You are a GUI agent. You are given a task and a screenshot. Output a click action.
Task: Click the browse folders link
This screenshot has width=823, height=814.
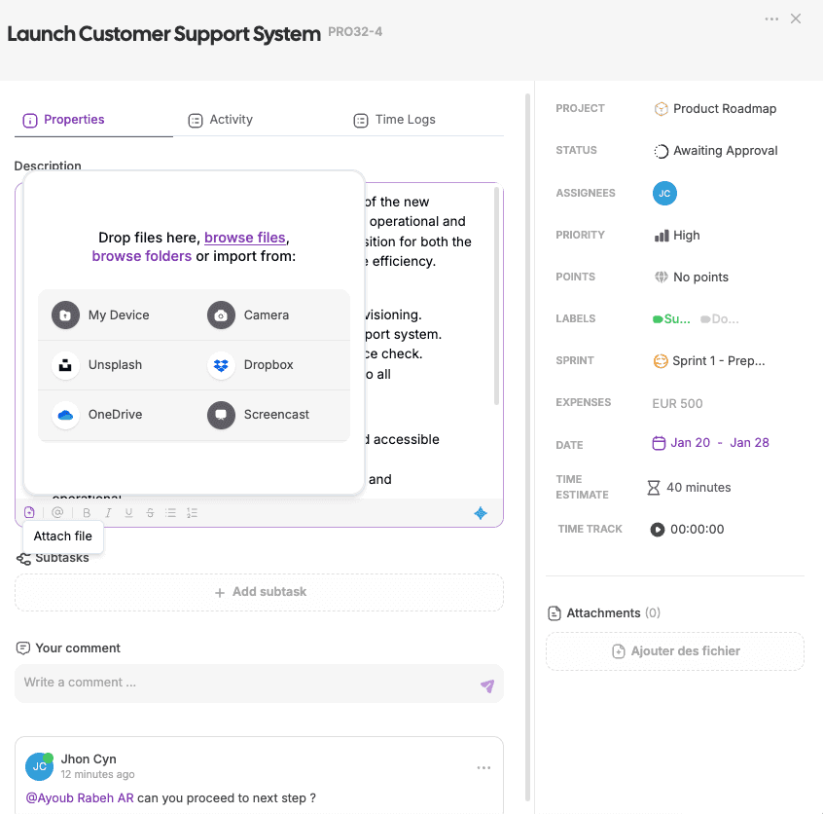pyautogui.click(x=142, y=256)
